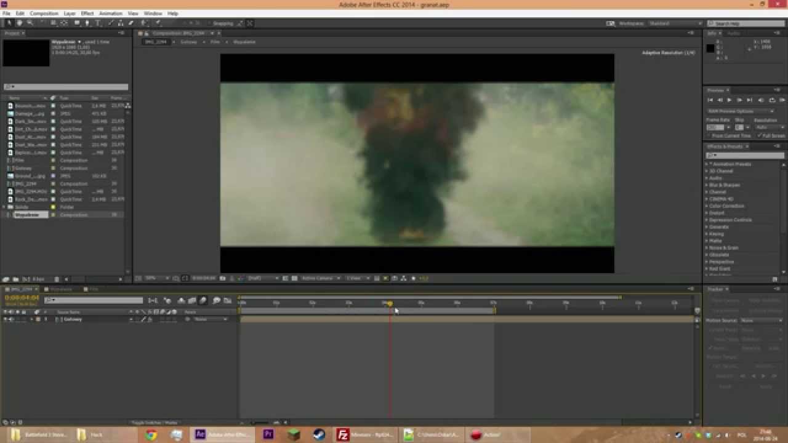Viewport: 788px width, 443px height.
Task: Expand the Gotowy layer properties
Action: pos(31,319)
